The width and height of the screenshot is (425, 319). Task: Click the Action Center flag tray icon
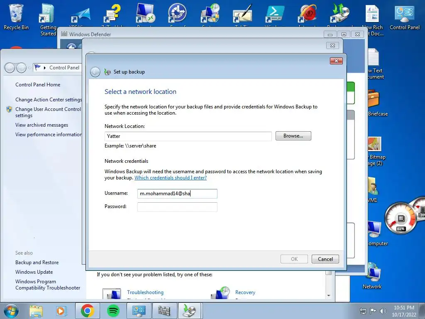point(373,311)
